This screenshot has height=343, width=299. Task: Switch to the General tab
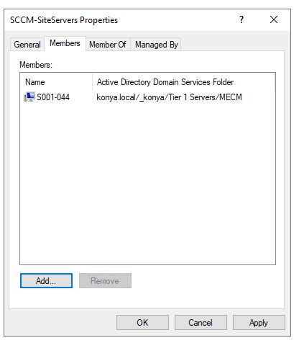27,45
